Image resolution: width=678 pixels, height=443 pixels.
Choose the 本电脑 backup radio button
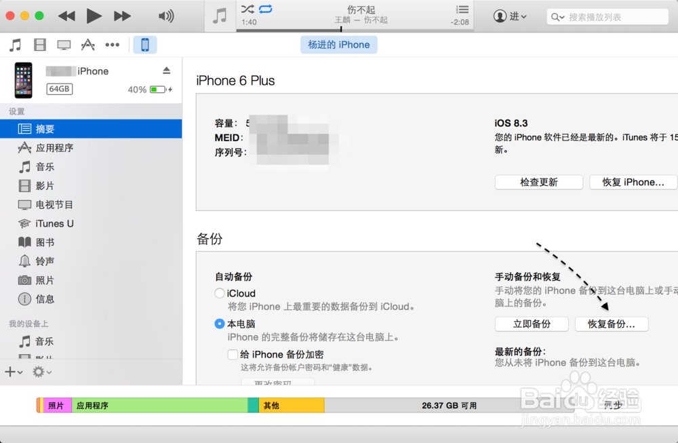(x=220, y=324)
